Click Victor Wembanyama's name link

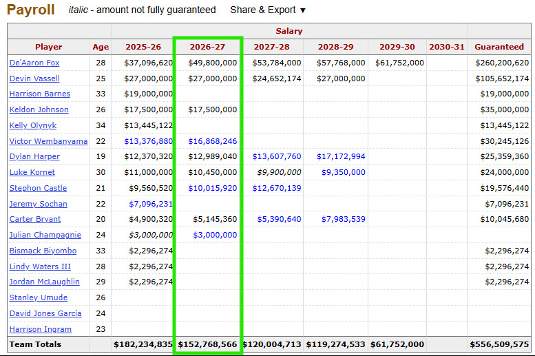(48, 141)
